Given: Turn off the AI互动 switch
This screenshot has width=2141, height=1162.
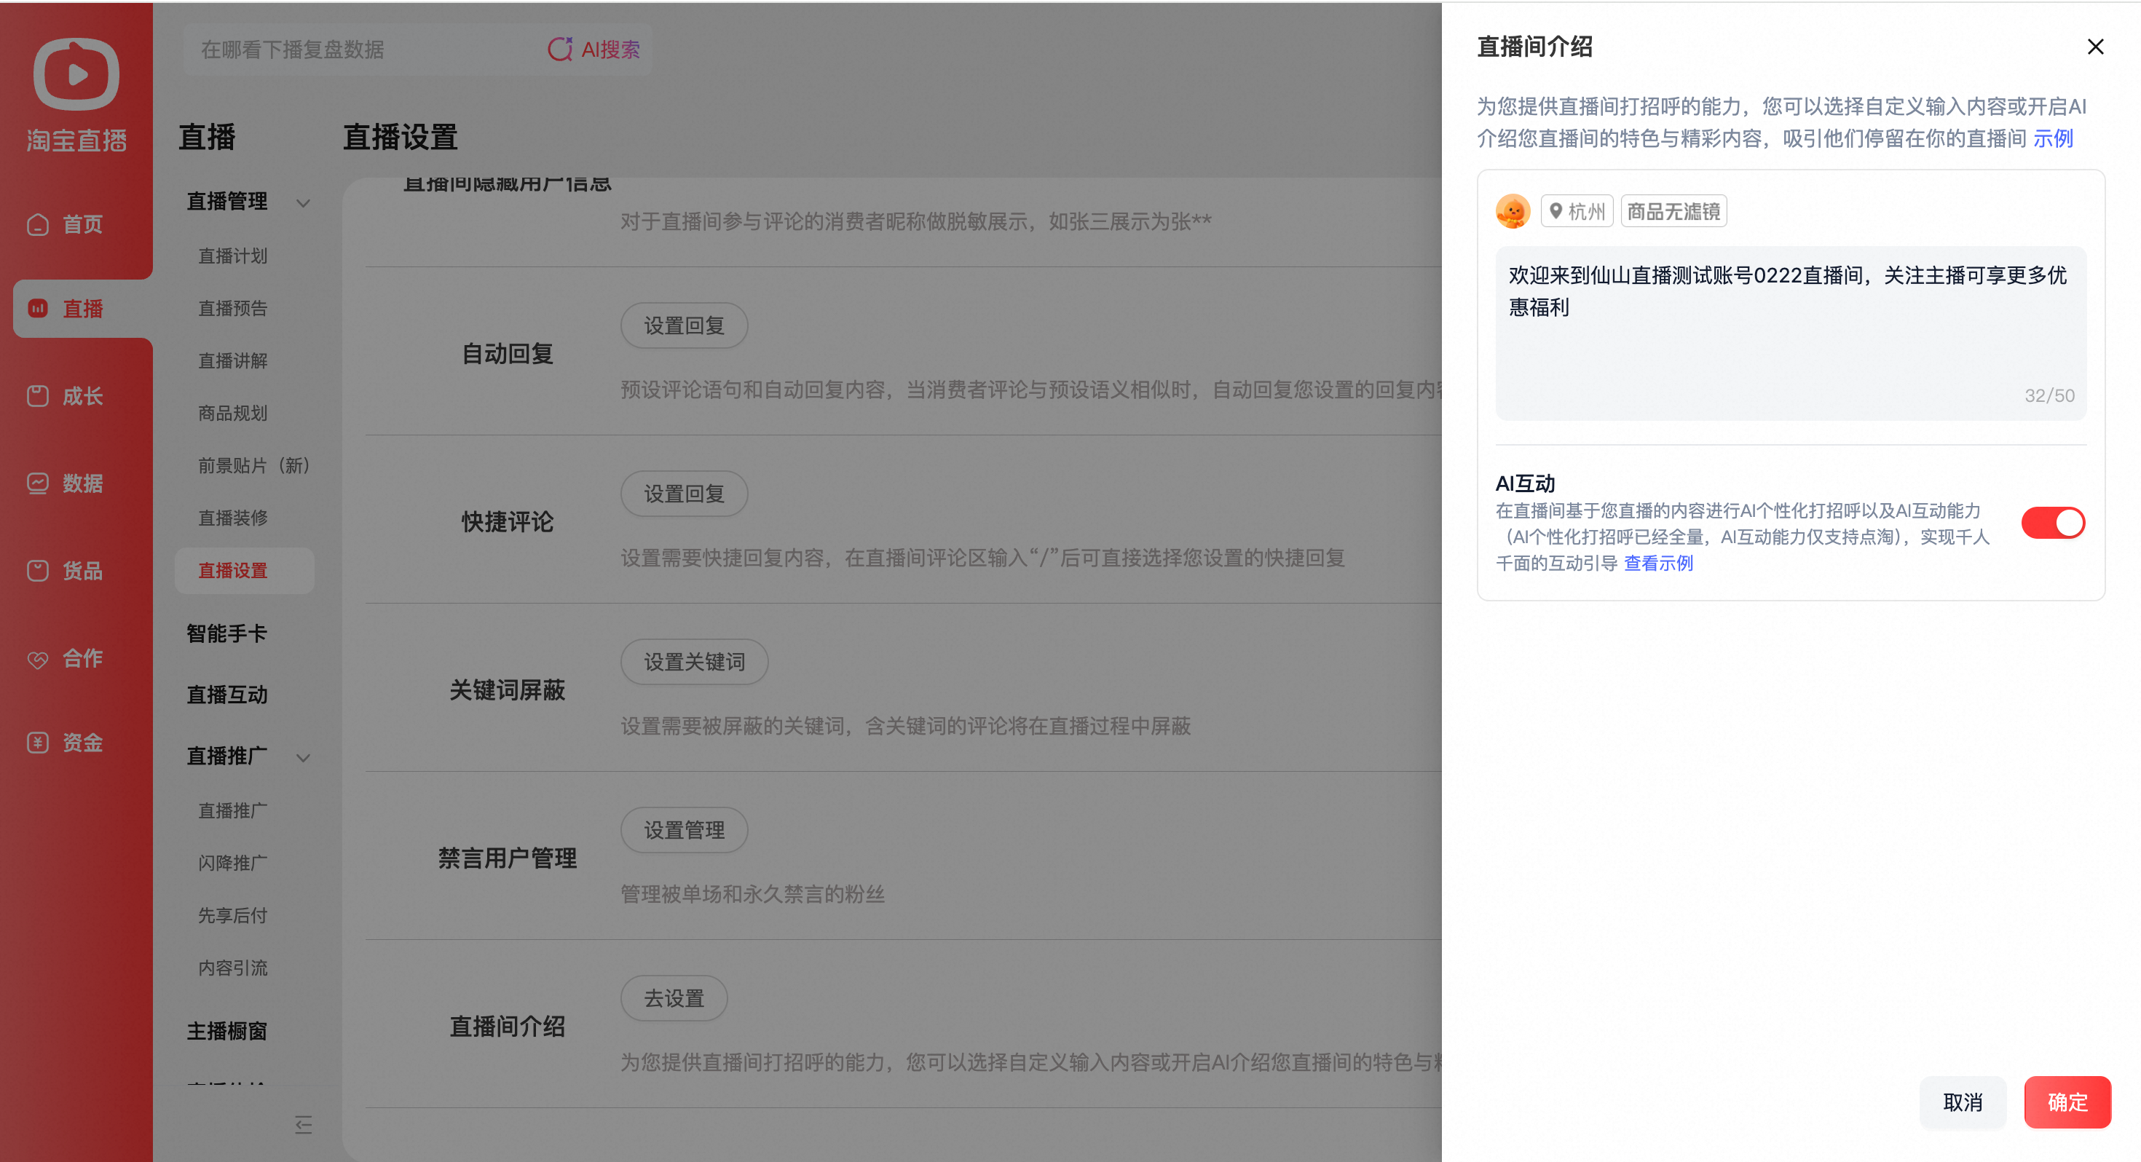Looking at the screenshot, I should pyautogui.click(x=2053, y=523).
